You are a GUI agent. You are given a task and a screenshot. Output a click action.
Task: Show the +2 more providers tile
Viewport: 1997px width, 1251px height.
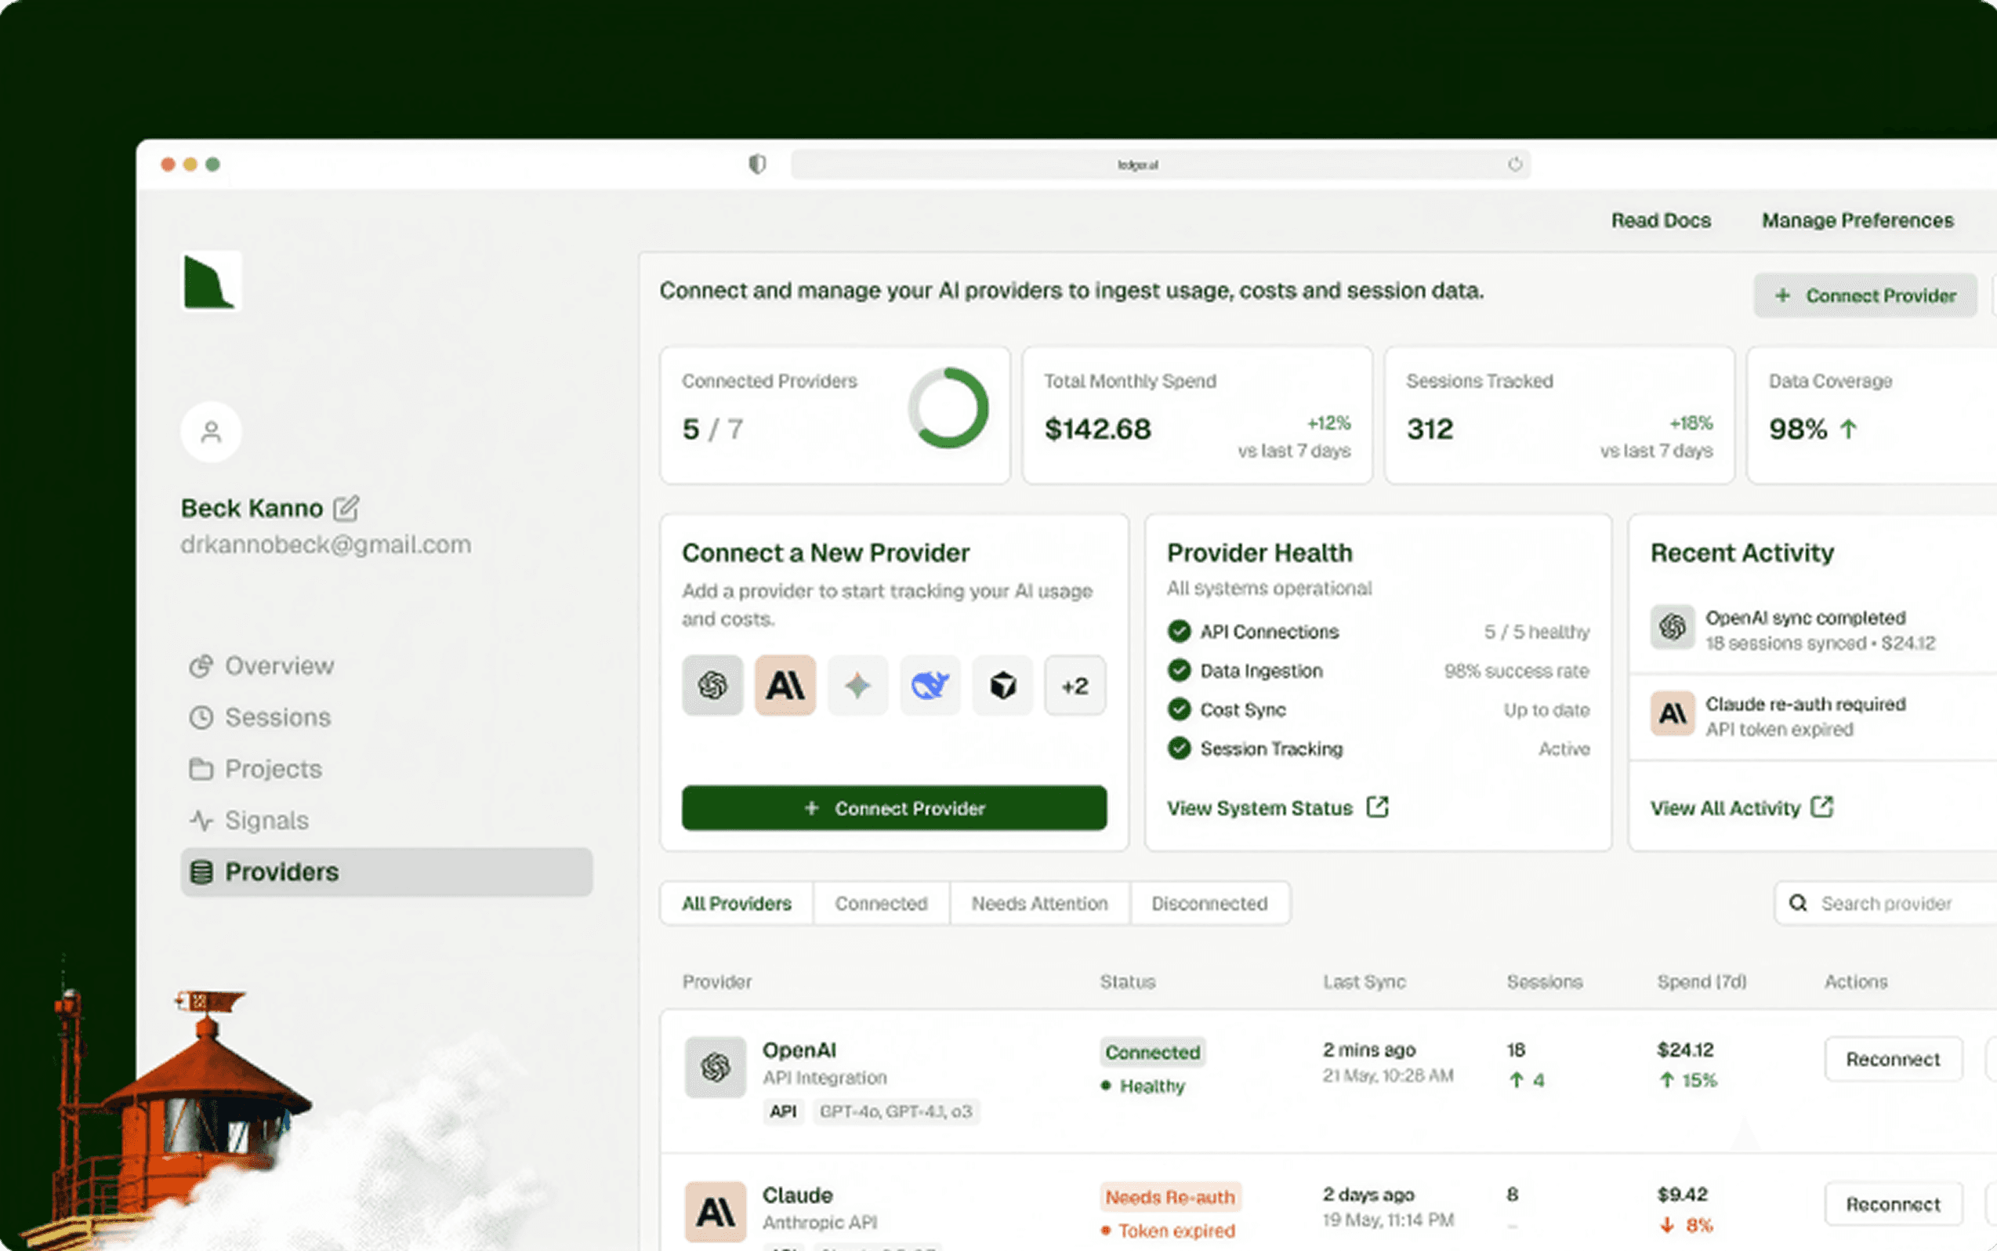1075,685
